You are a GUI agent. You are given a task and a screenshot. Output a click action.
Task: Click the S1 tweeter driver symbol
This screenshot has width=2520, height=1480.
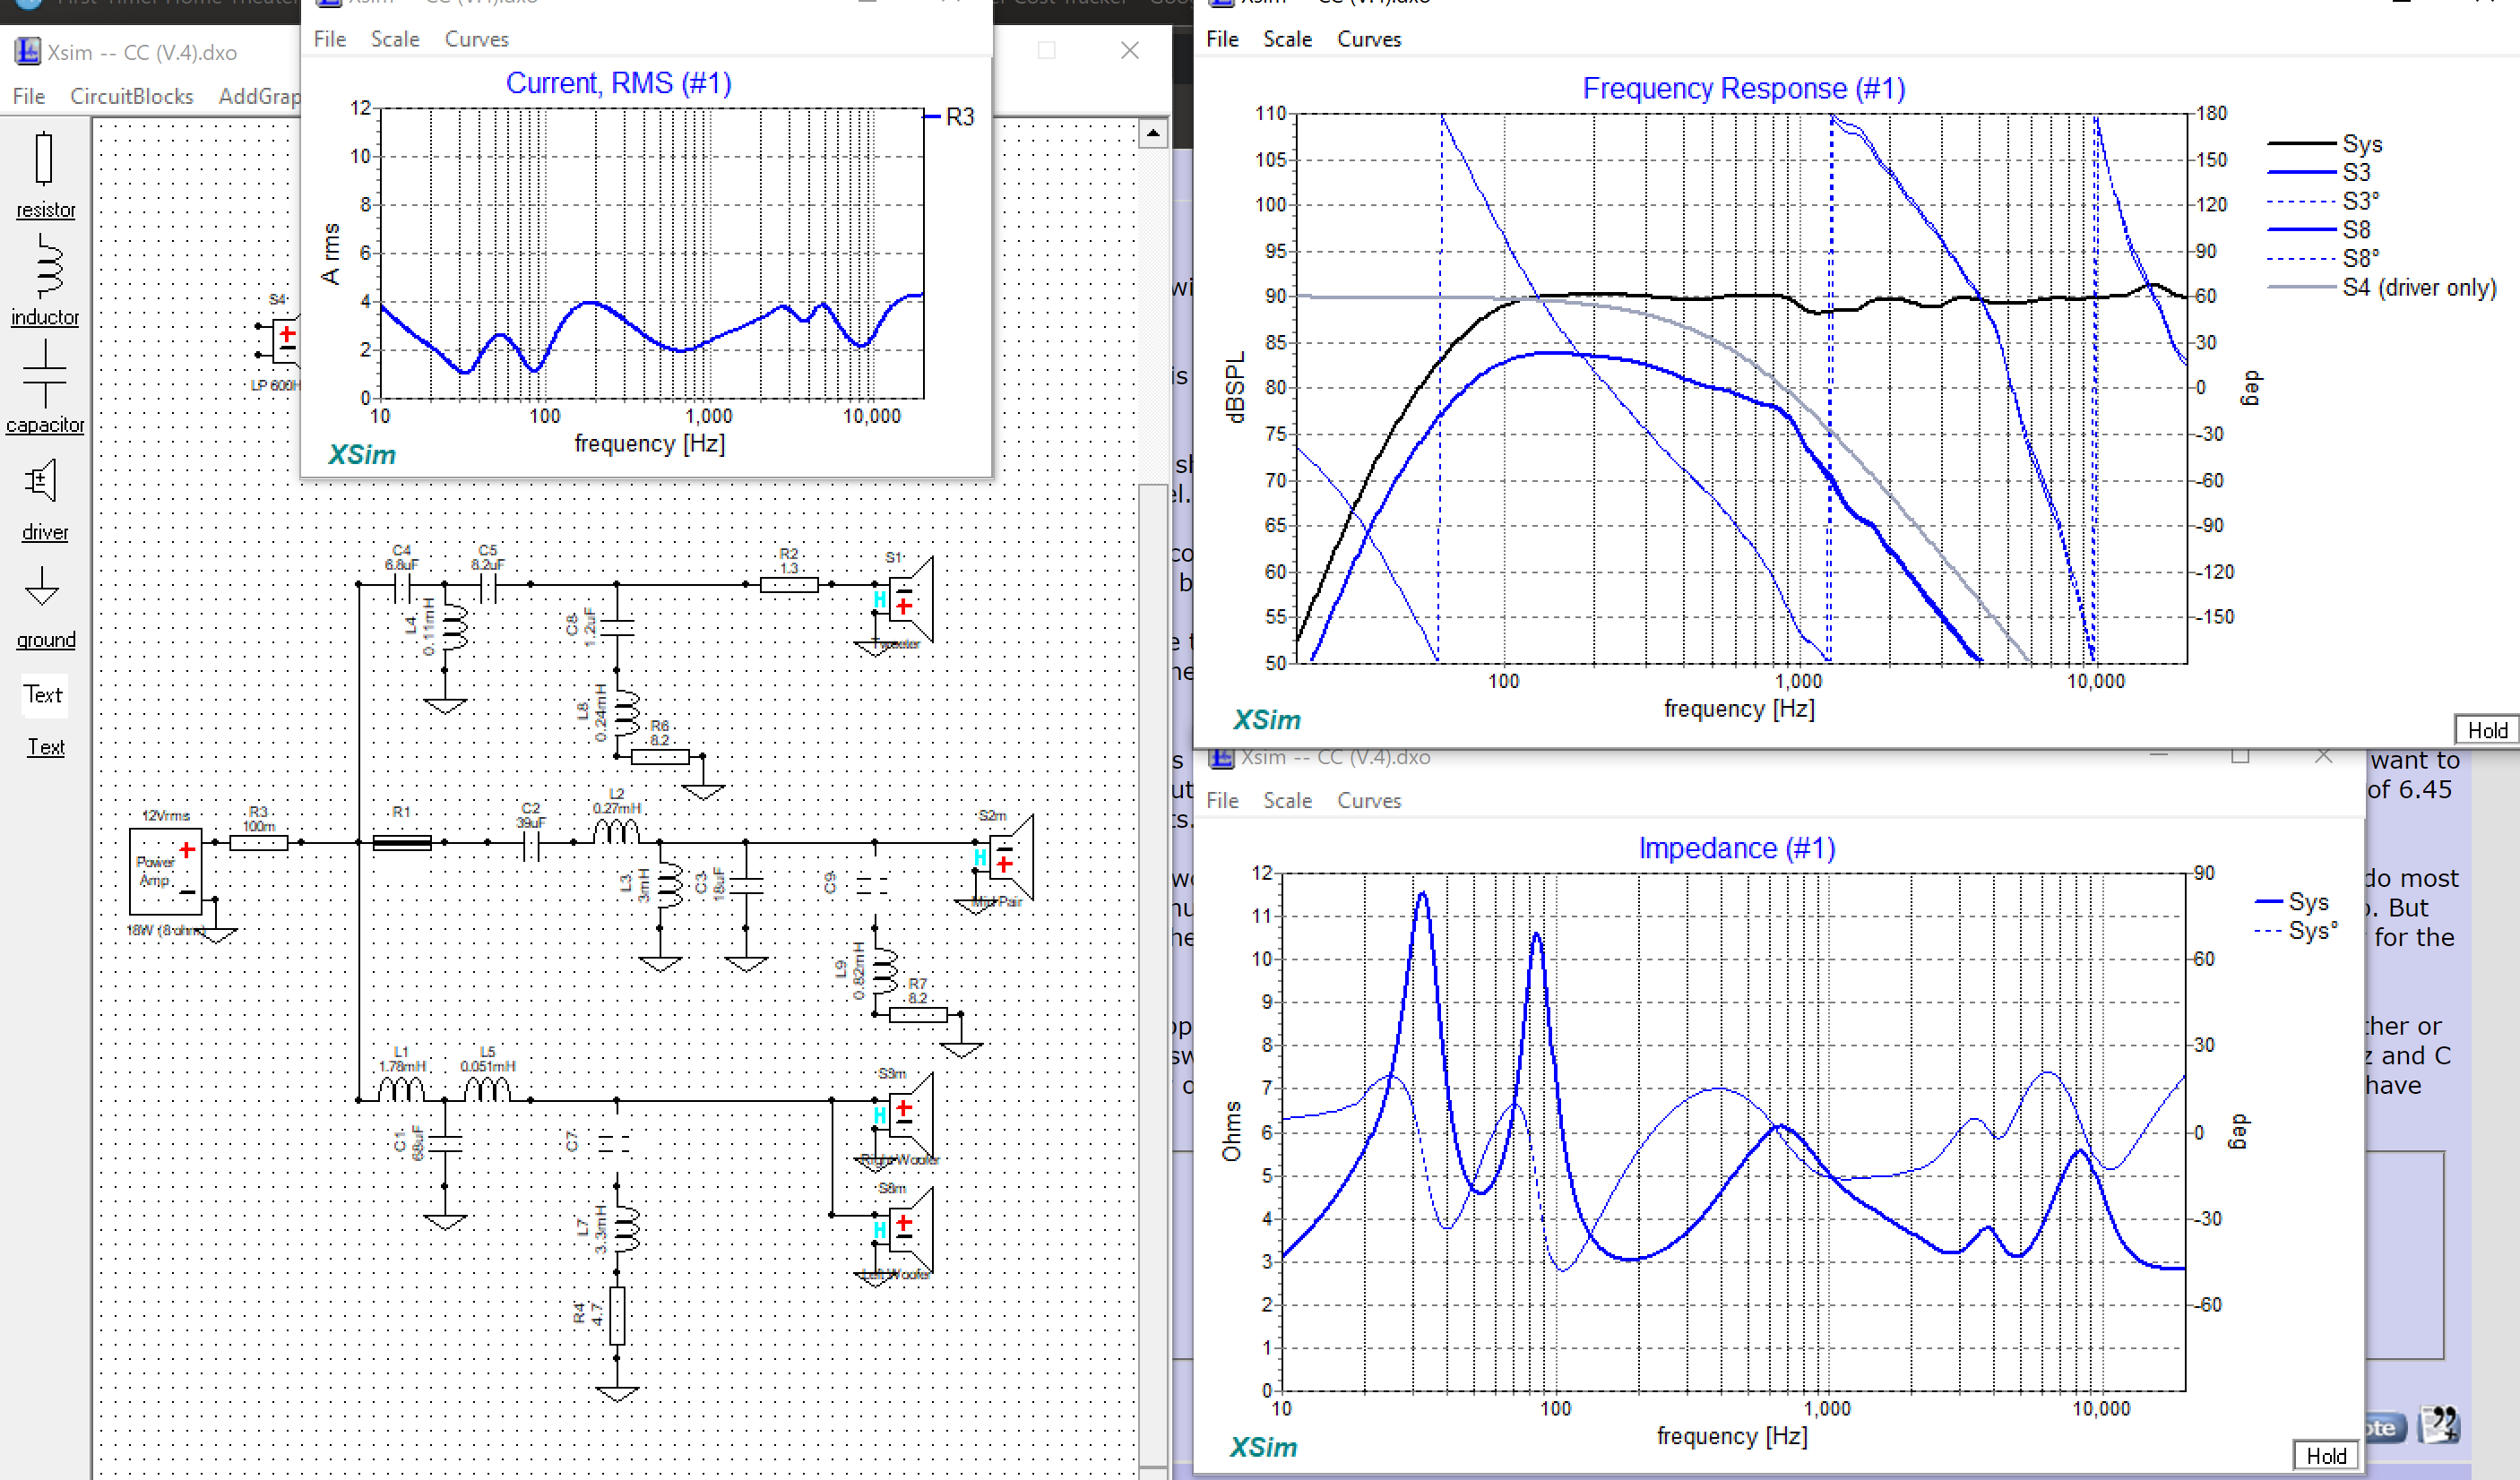[x=906, y=600]
